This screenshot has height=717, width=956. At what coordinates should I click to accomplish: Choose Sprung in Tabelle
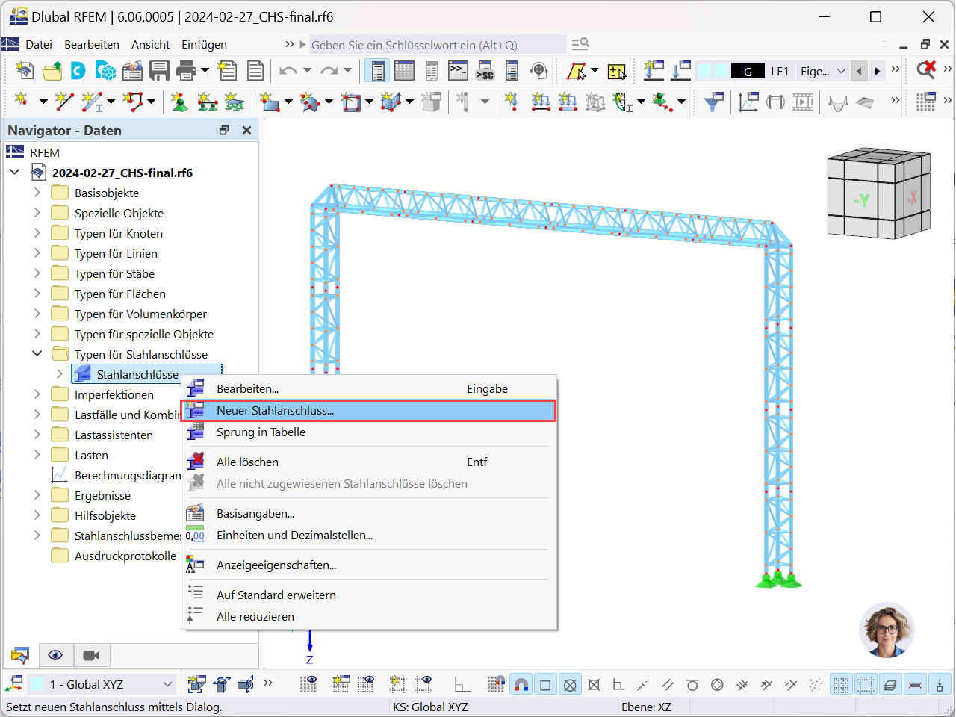click(x=369, y=432)
